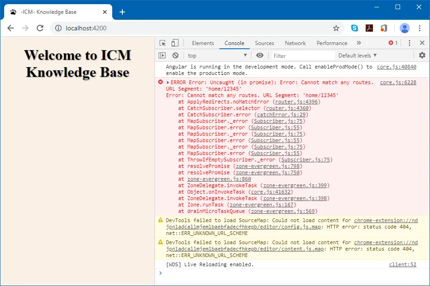This screenshot has width=430, height=286.
Task: Go back with the back arrow
Action: click(x=11, y=28)
